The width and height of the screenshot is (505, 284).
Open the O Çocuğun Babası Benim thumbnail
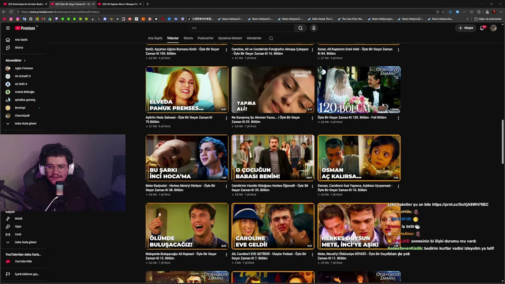pos(273,158)
